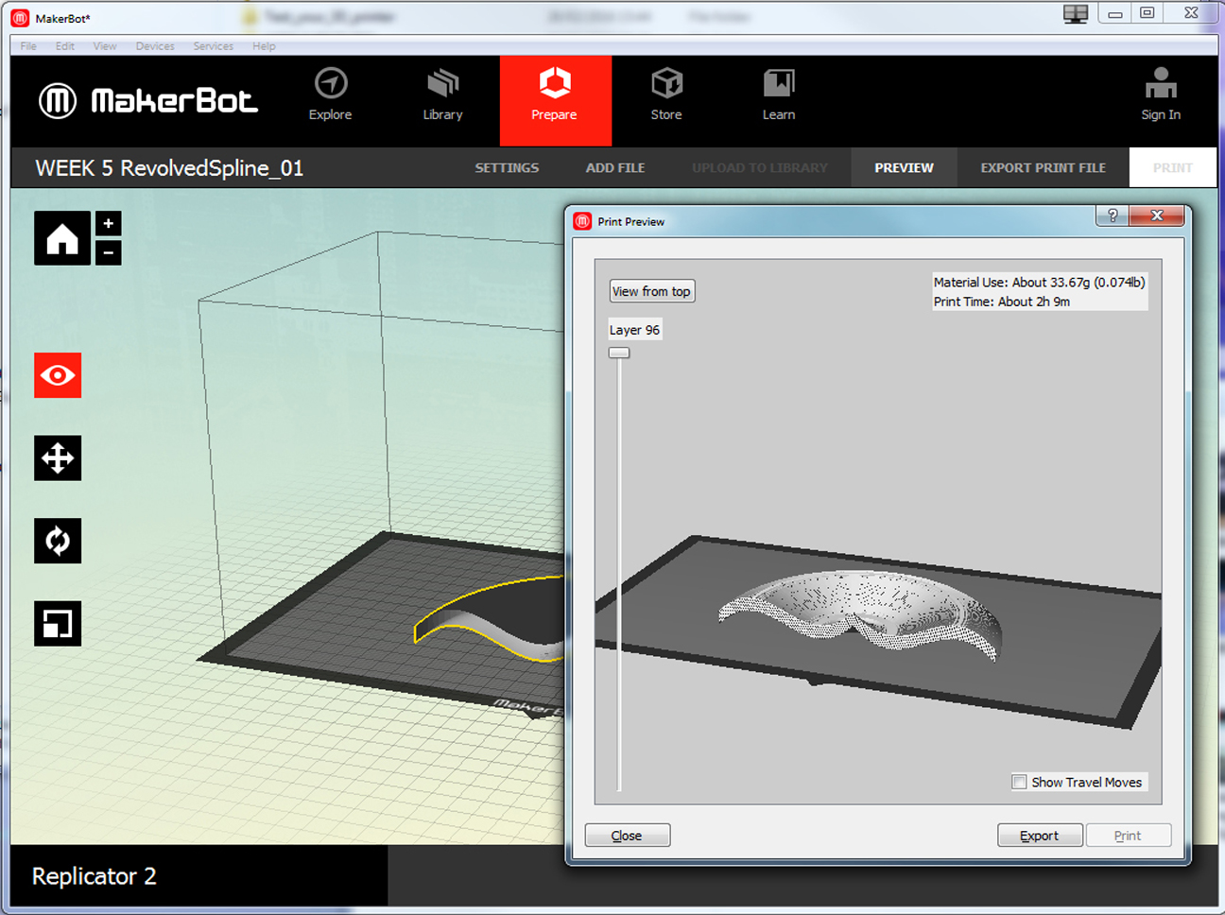Select the Rotate tool

(58, 541)
